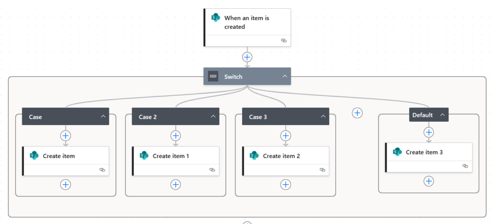
Task: Click SharePoint icon on Create item card
Action: 34,156
